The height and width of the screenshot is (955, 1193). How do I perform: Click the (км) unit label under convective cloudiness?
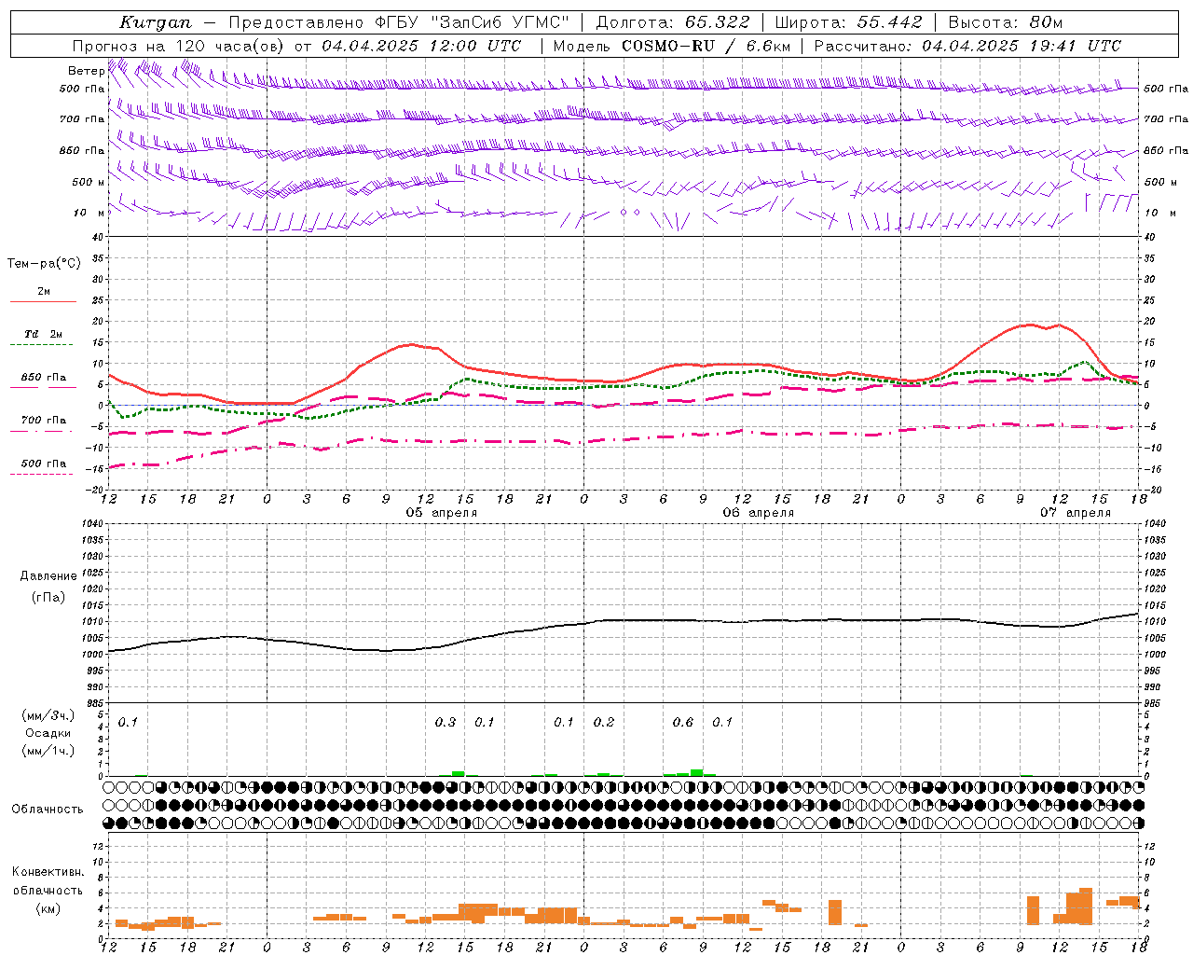pos(49,908)
